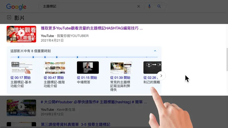Screen dimensions: 228x128
Task: Click channel name 我幫你做YOUTUBER
Action: pyautogui.click(x=73, y=36)
